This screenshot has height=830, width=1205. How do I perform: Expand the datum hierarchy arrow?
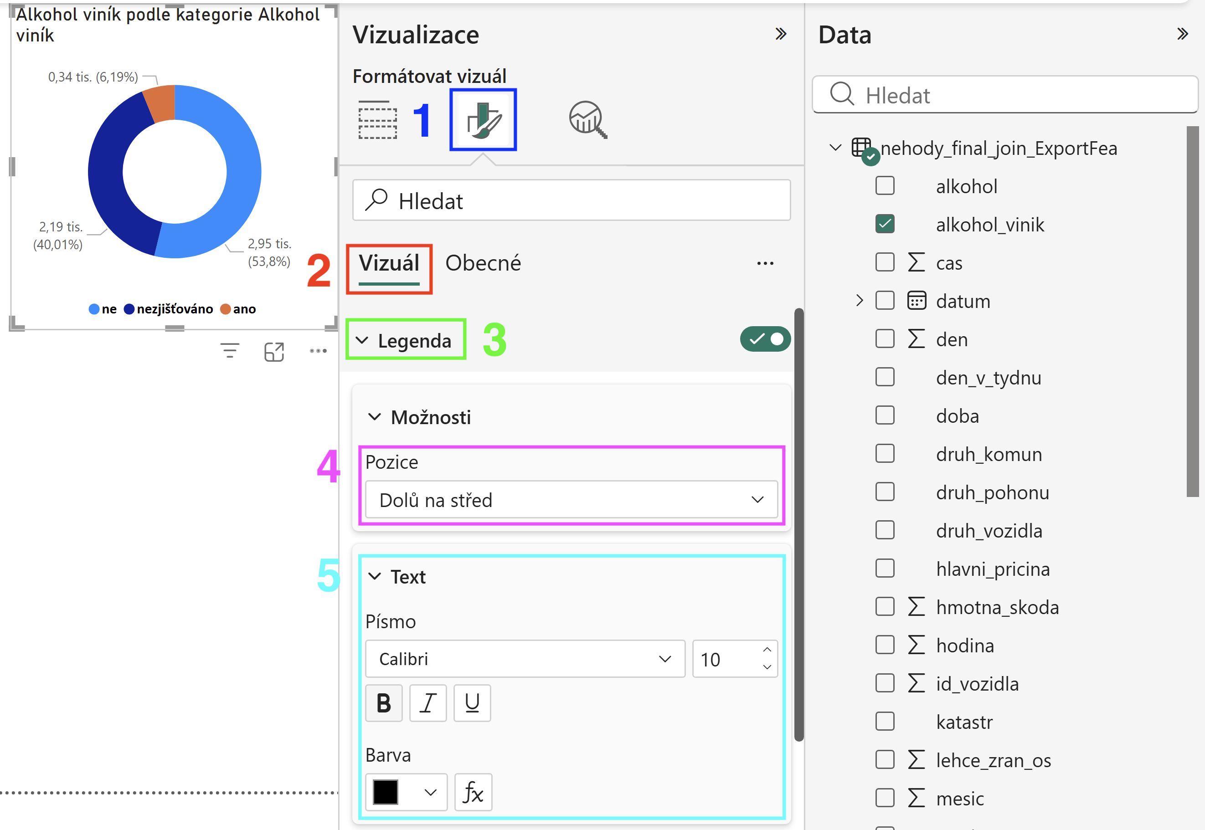point(859,301)
